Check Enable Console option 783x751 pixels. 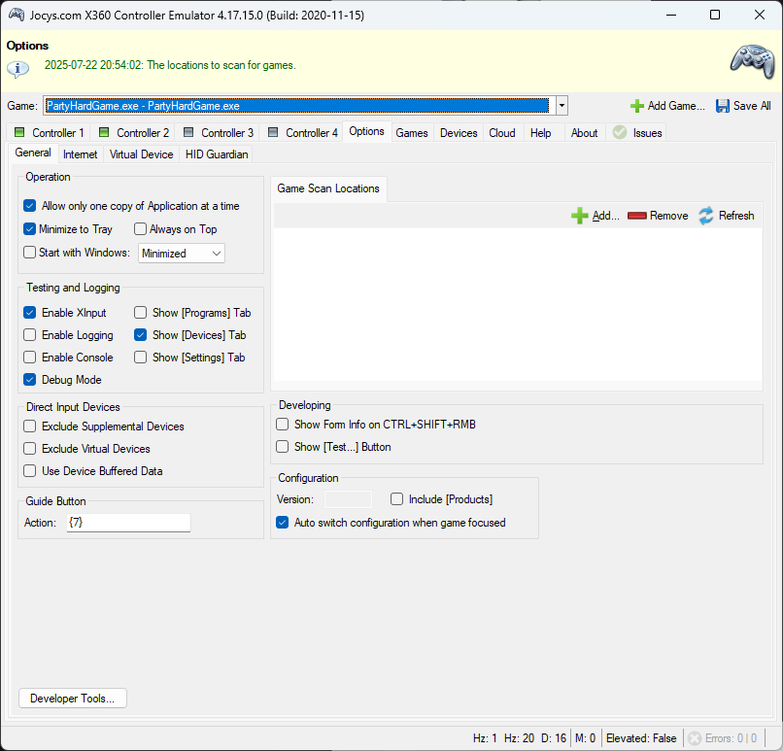[29, 357]
